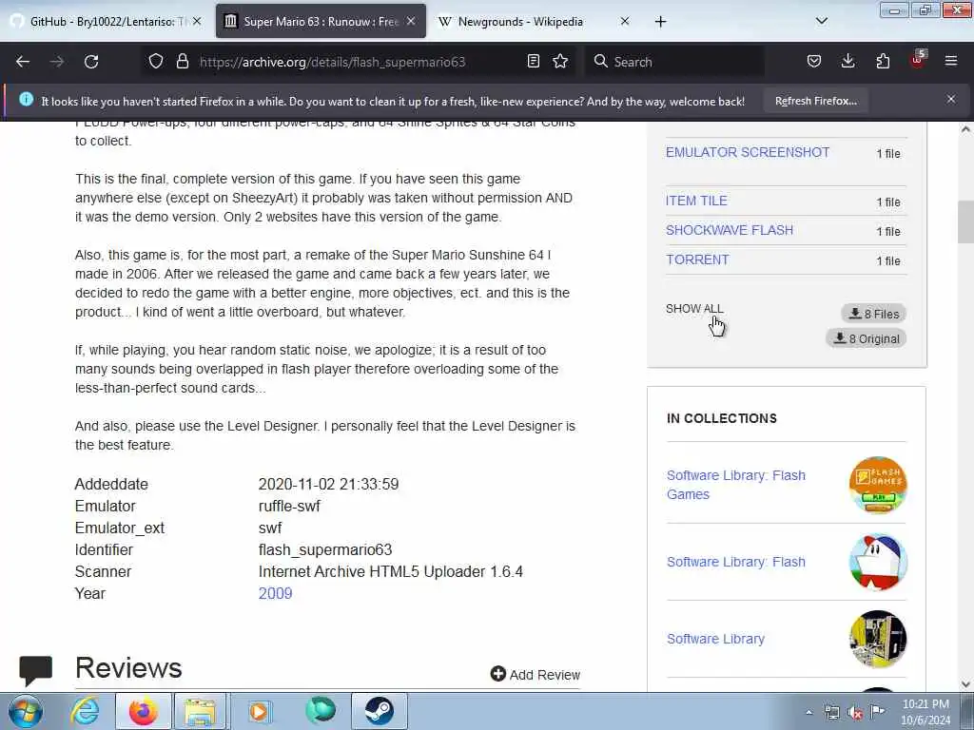Open the Windows Start menu

(x=26, y=711)
